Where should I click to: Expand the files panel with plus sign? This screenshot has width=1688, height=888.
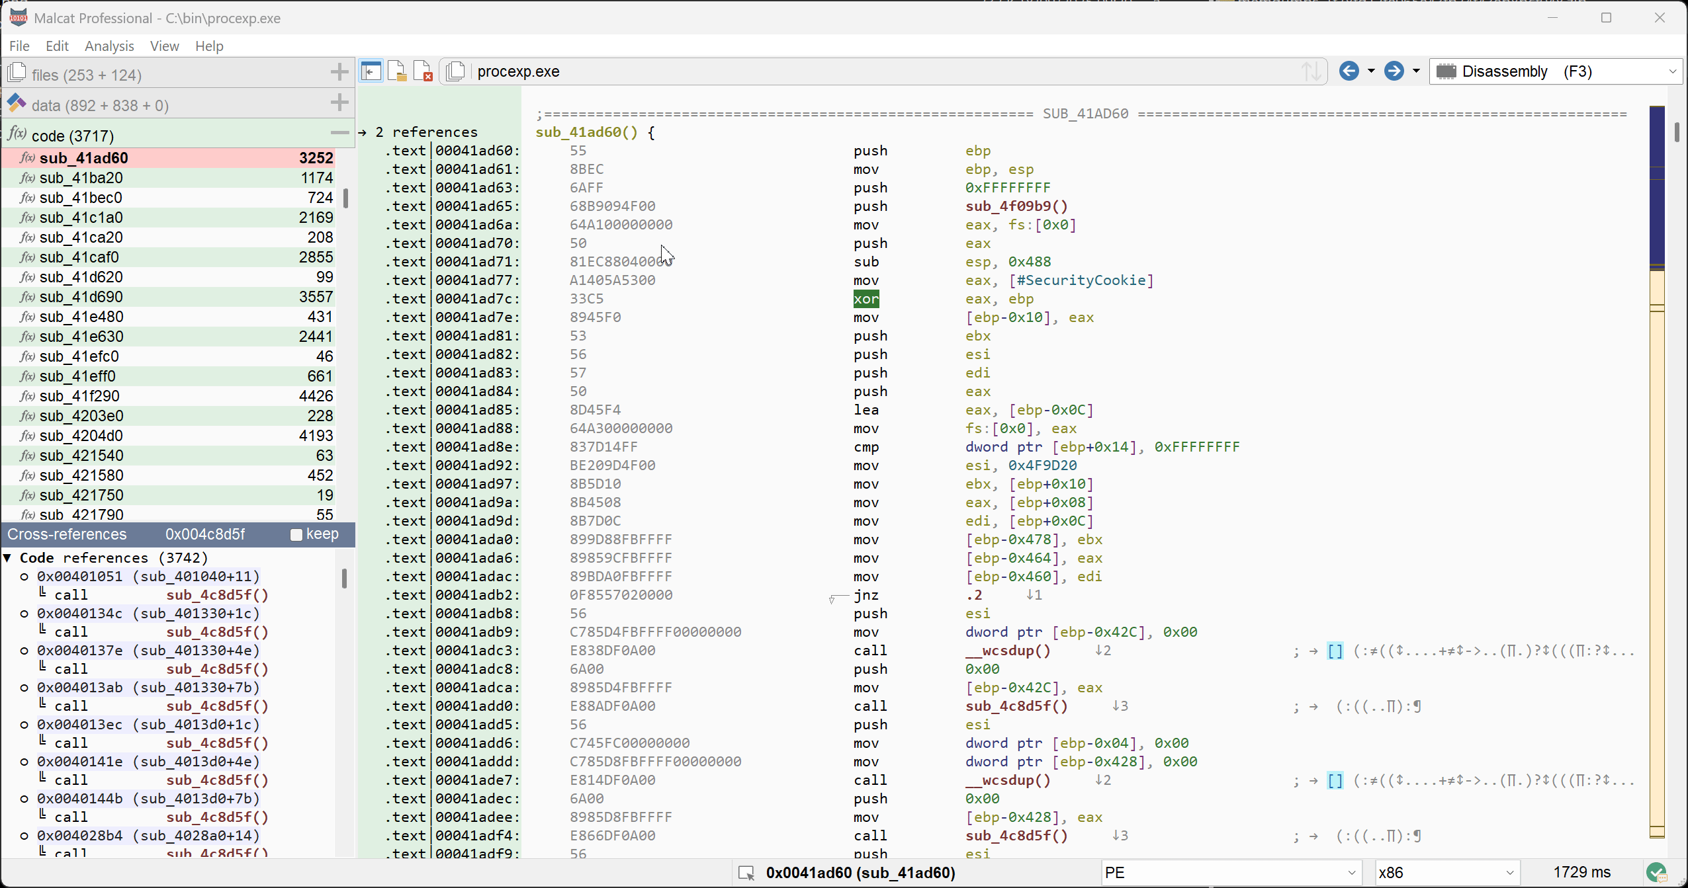tap(339, 72)
